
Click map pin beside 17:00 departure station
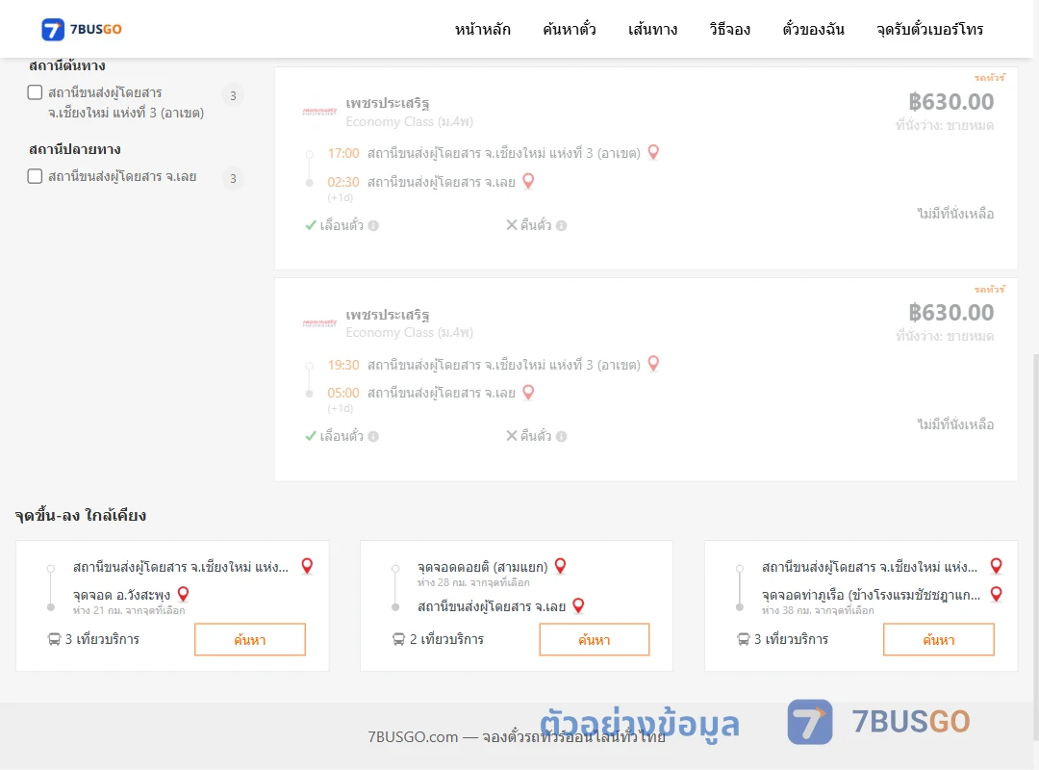coord(653,152)
